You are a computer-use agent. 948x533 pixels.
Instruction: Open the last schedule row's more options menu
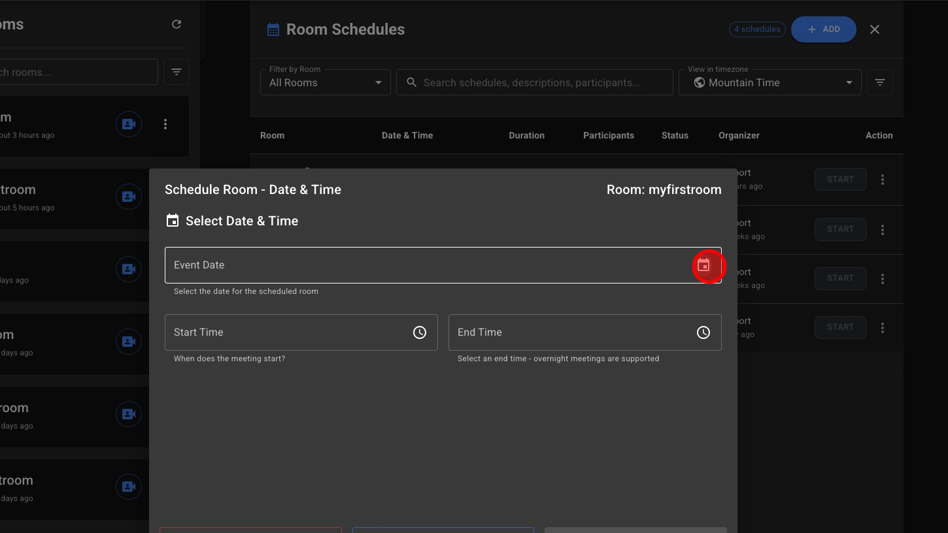pyautogui.click(x=883, y=327)
